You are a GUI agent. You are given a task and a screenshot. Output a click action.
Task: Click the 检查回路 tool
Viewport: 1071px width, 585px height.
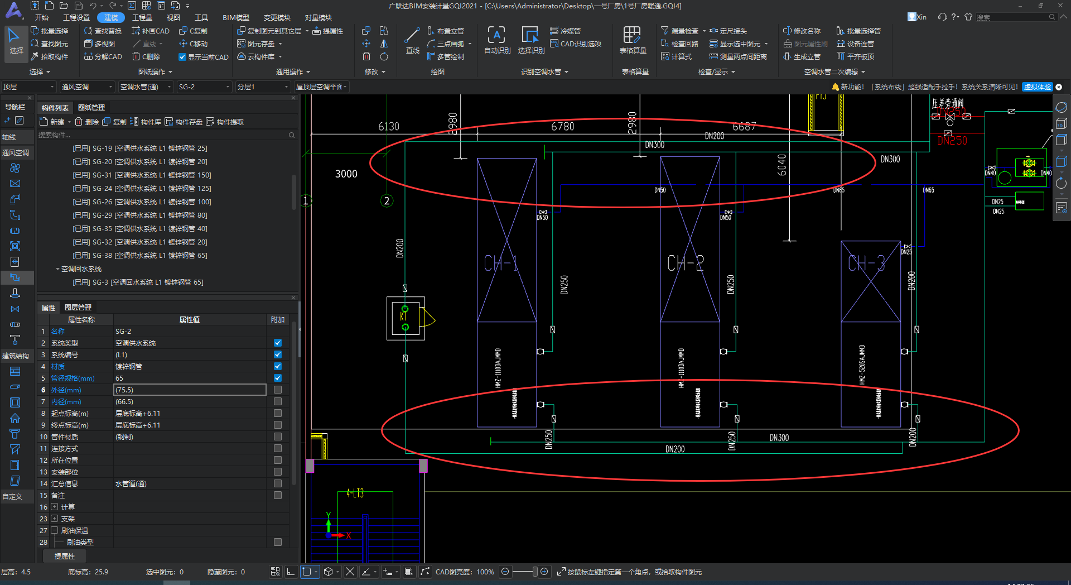click(x=679, y=44)
